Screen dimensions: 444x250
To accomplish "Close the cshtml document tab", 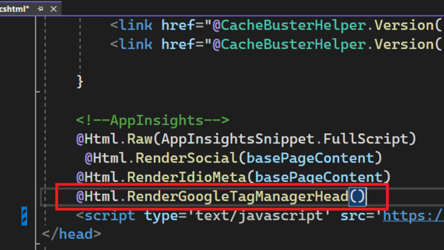I will click(54, 8).
